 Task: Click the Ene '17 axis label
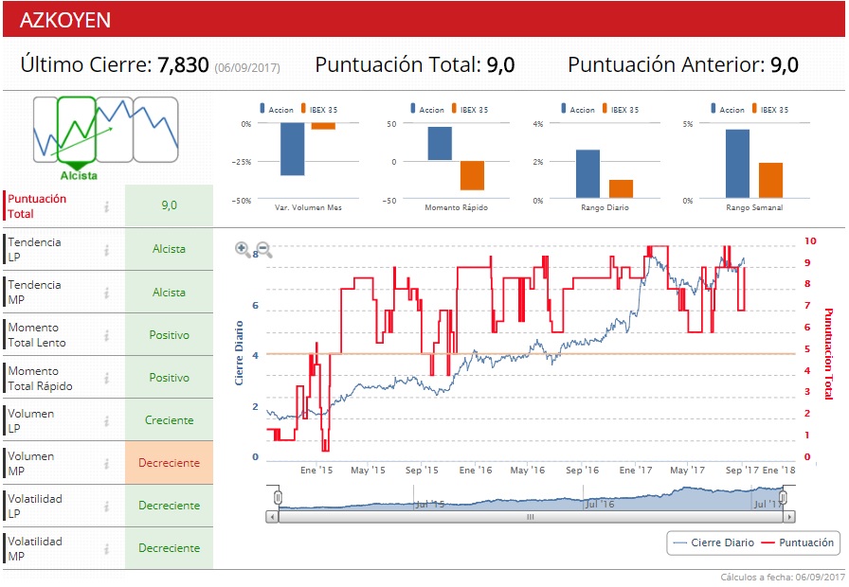click(636, 471)
